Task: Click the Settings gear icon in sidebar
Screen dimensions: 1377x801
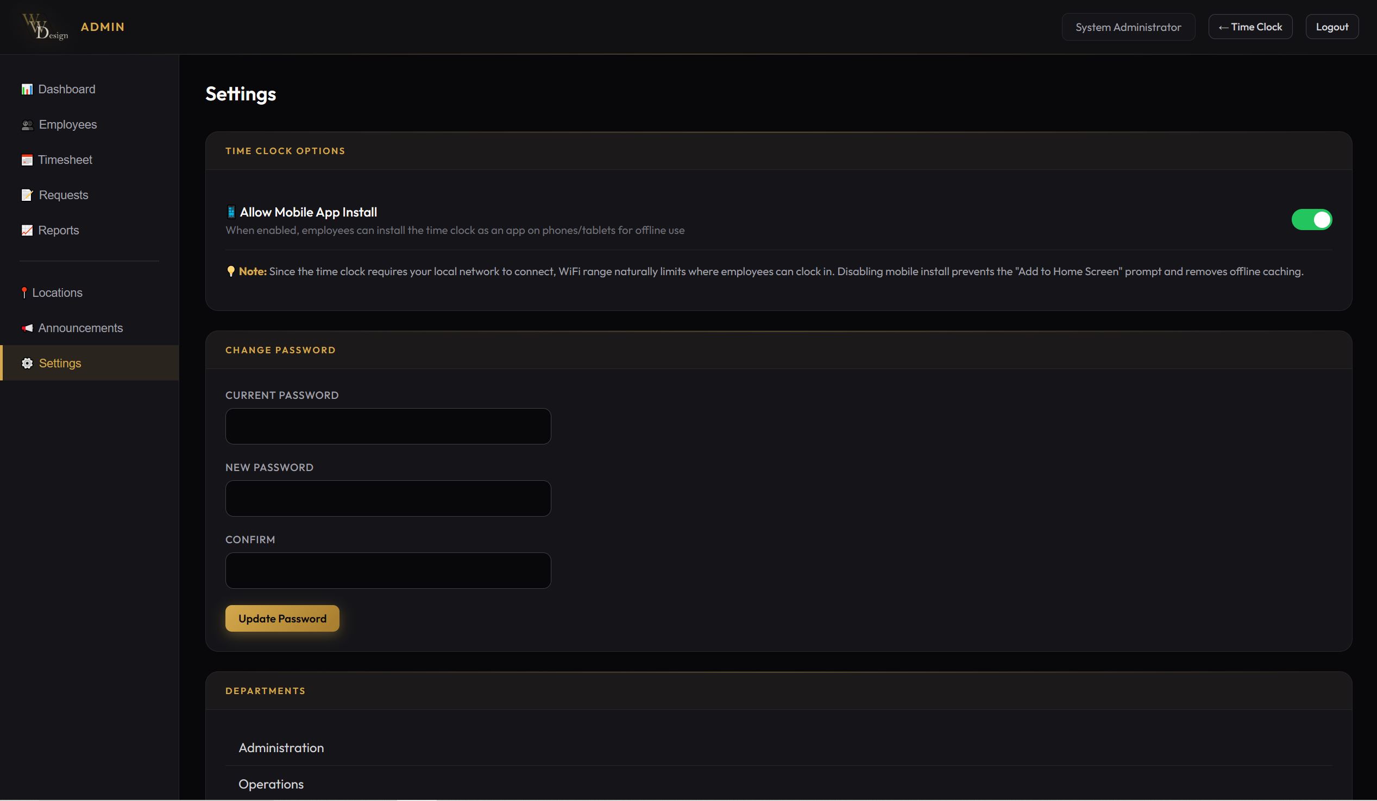Action: [x=27, y=363]
